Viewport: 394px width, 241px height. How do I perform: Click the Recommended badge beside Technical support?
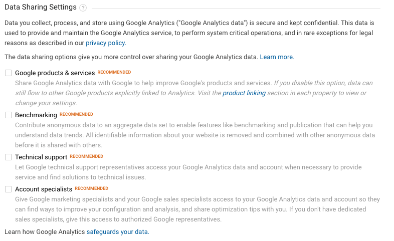[x=86, y=156]
